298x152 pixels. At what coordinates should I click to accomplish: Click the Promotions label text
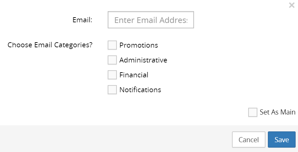[x=139, y=45]
